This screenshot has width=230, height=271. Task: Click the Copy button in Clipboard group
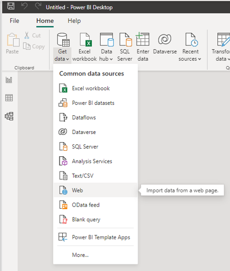coord(34,46)
